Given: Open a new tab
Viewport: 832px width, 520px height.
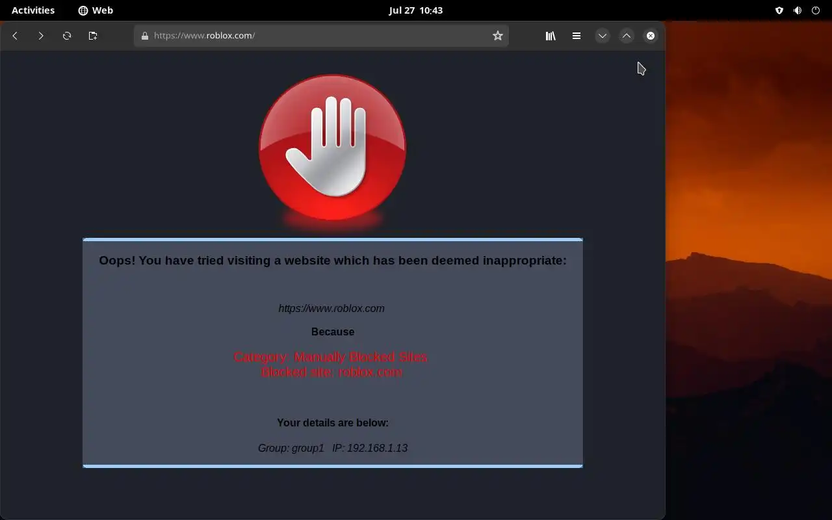Looking at the screenshot, I should pos(93,36).
